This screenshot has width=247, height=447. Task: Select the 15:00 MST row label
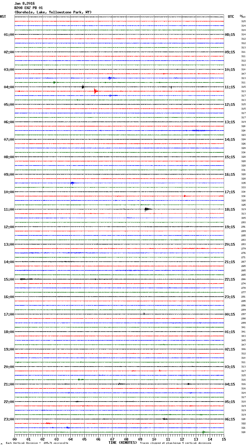point(9,279)
